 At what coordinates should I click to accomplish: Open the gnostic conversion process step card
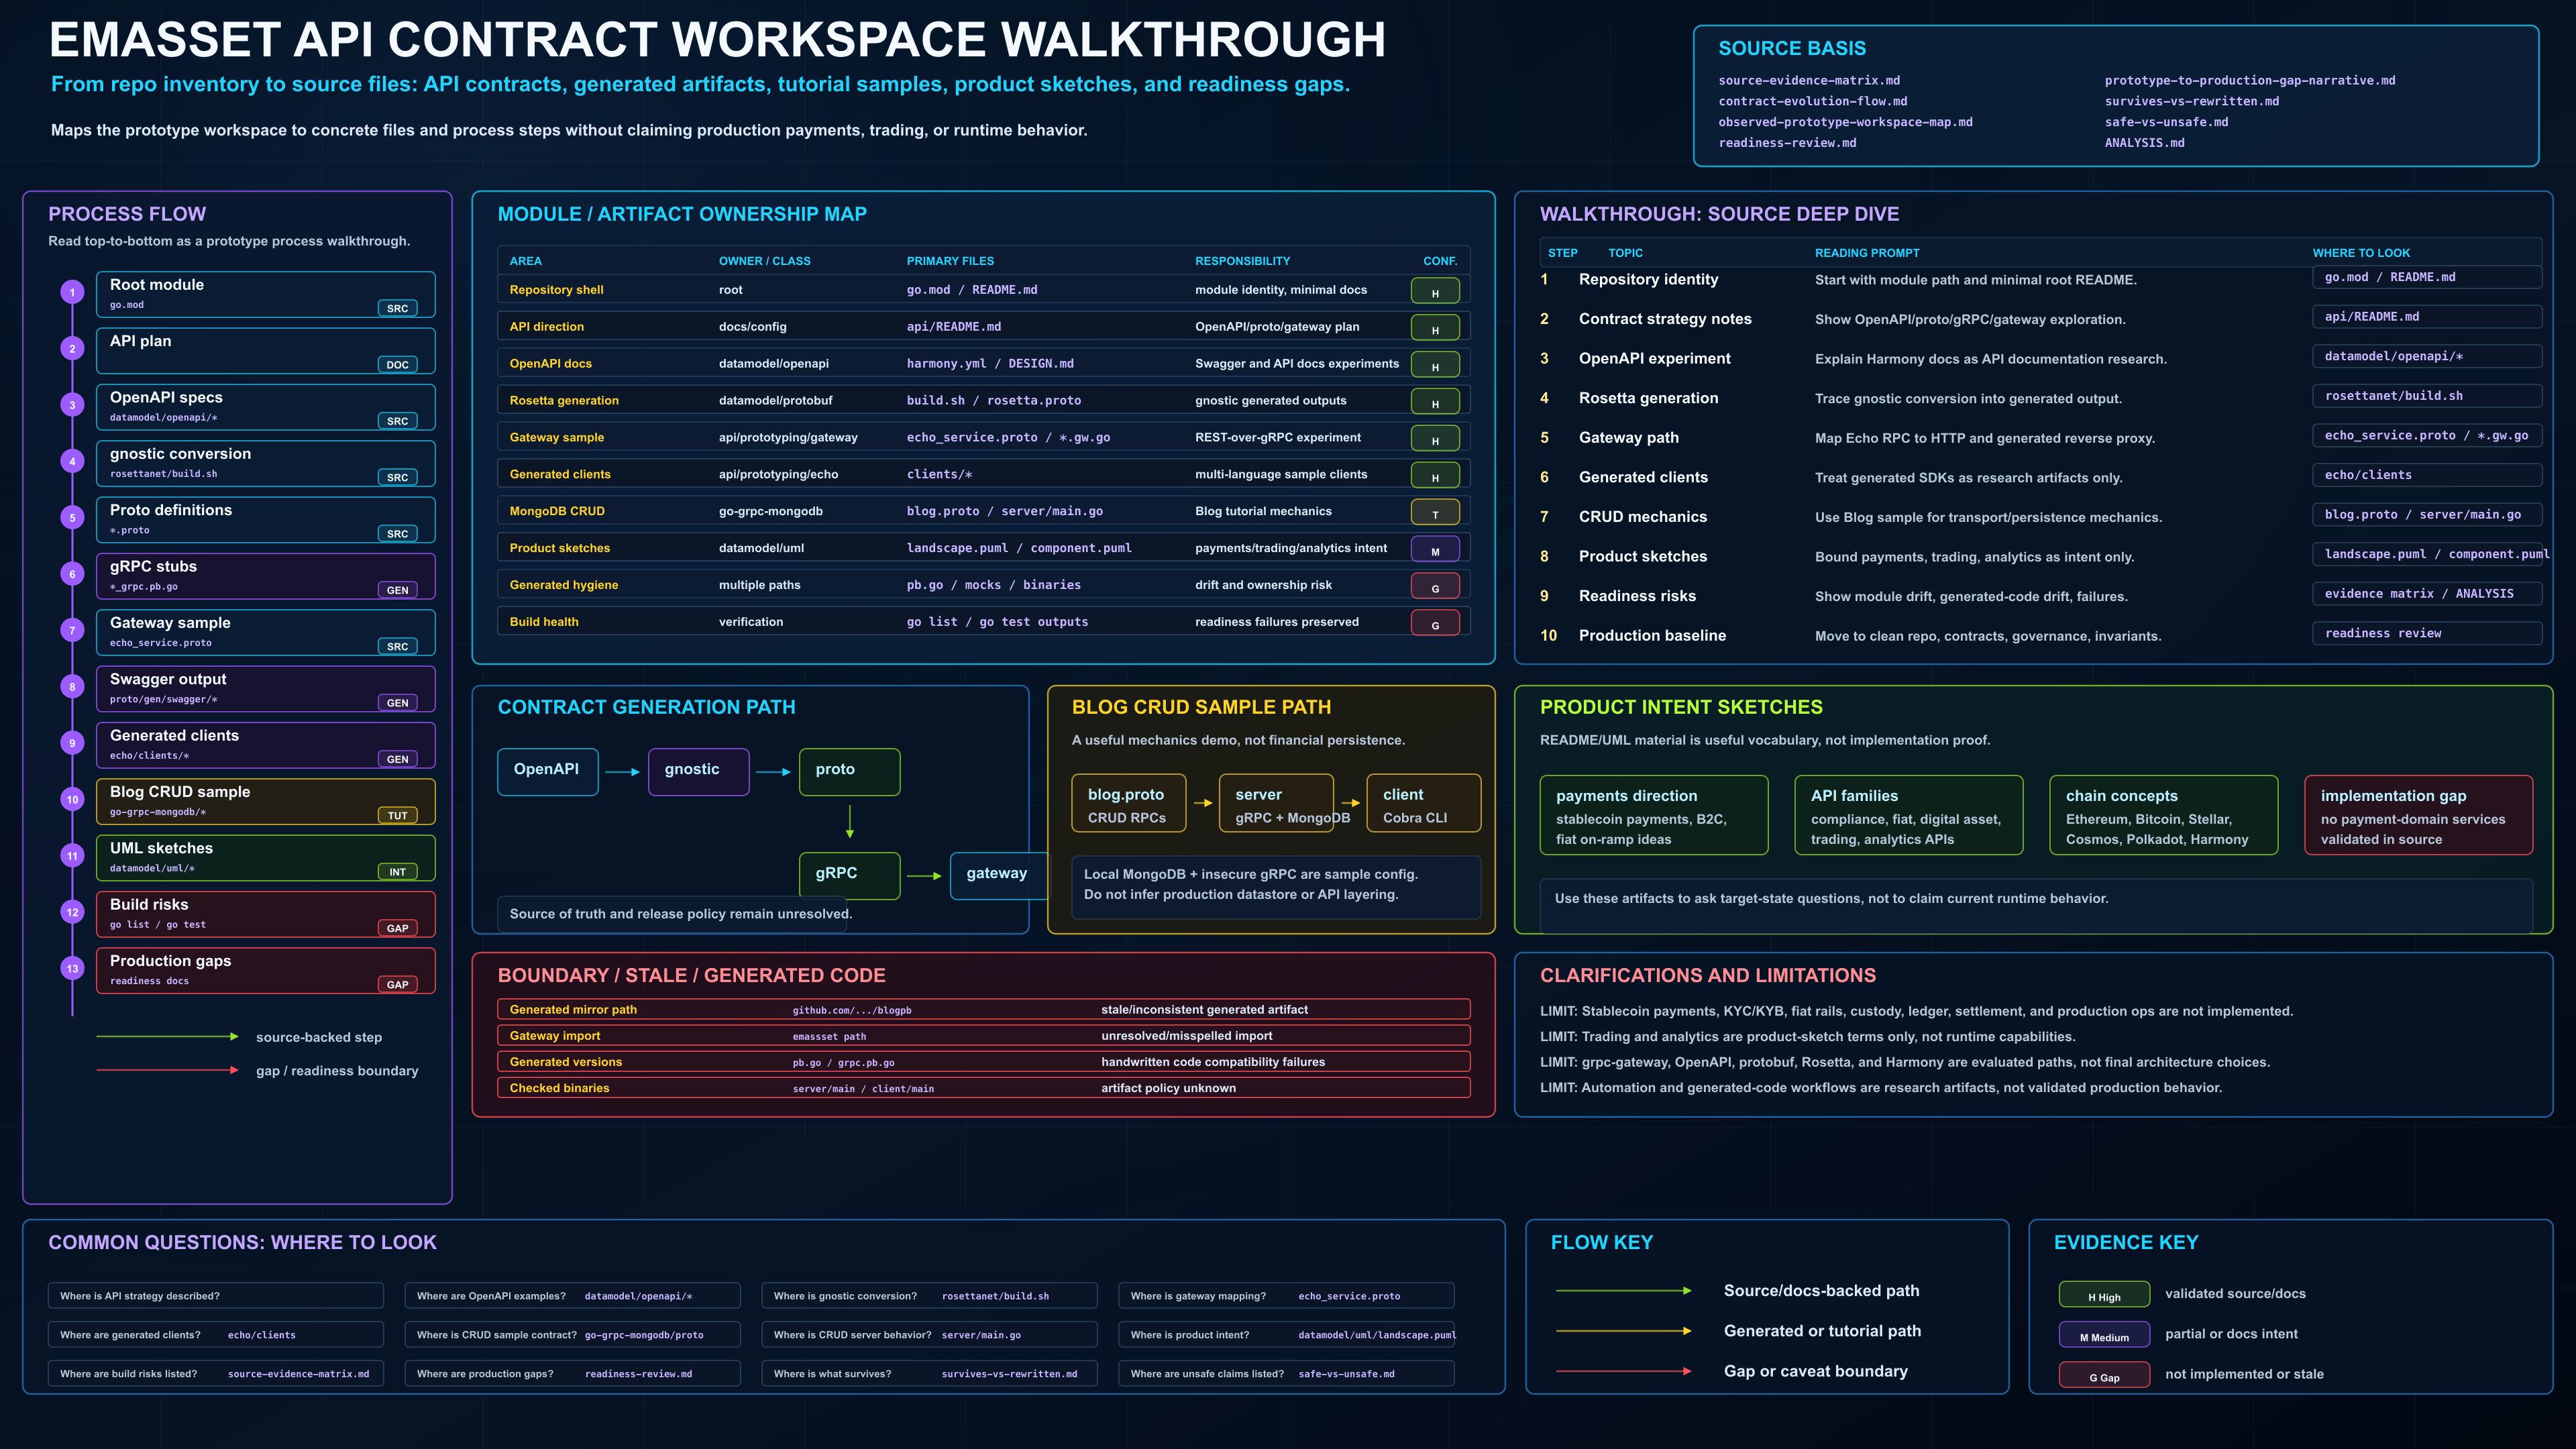266,463
